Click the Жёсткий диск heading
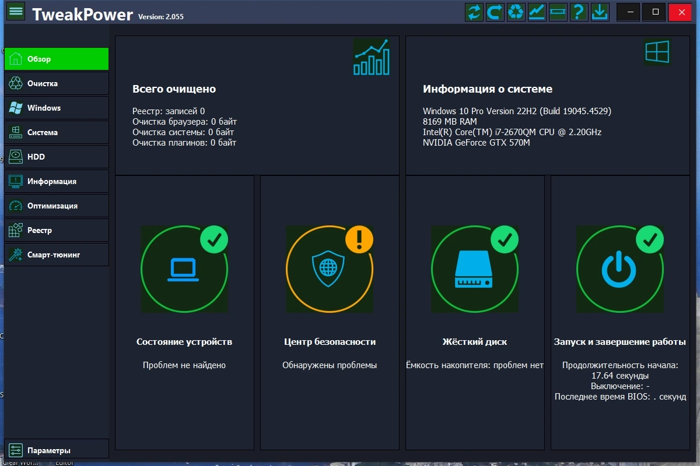 point(475,342)
